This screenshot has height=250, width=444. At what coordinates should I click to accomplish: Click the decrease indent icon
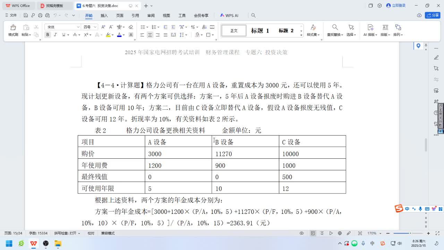pos(165,27)
